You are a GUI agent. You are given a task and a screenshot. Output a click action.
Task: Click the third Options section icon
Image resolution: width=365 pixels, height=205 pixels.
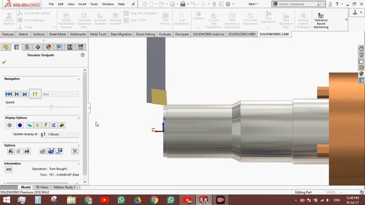tap(27, 151)
